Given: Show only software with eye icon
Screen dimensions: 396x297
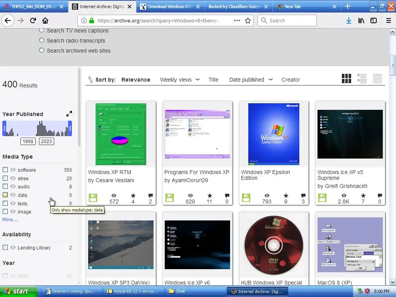Looking at the screenshot, I should 13,170.
